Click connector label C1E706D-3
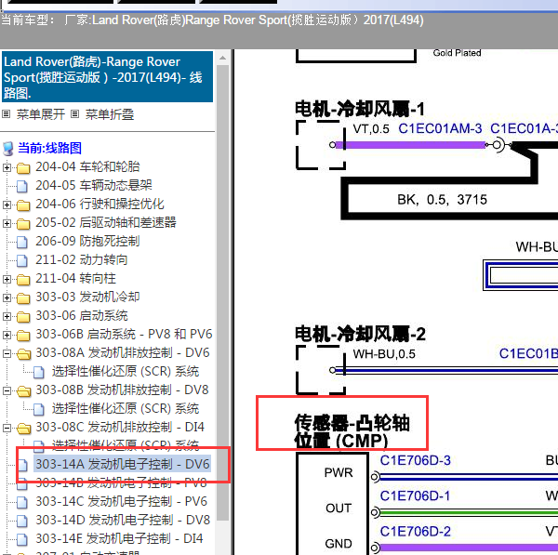The image size is (558, 555). (416, 460)
